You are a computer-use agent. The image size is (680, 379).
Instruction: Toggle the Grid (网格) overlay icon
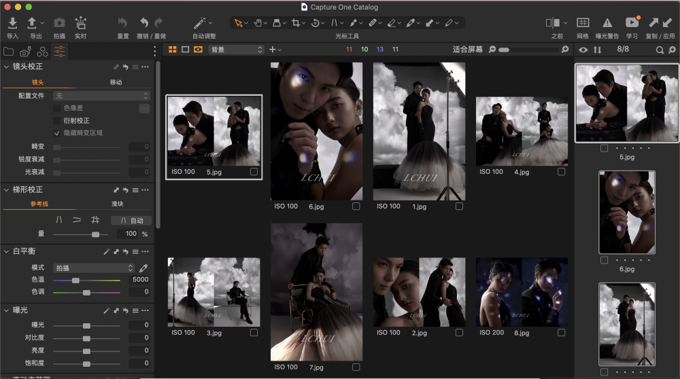pos(583,23)
